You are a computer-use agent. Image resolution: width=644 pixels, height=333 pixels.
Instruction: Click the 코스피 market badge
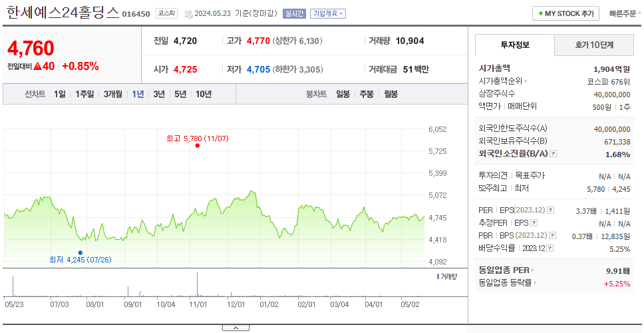click(166, 13)
